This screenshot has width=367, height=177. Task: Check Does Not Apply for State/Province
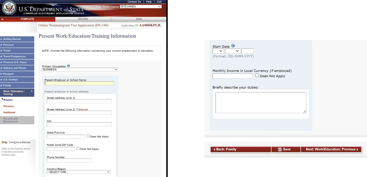tap(88, 136)
